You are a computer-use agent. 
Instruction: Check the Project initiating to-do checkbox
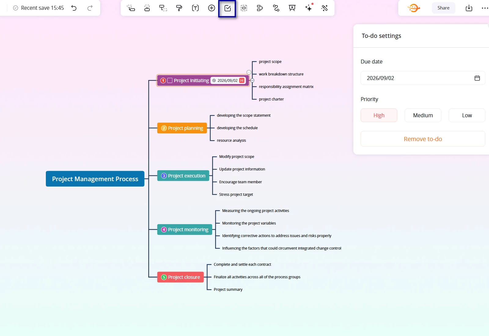point(170,81)
